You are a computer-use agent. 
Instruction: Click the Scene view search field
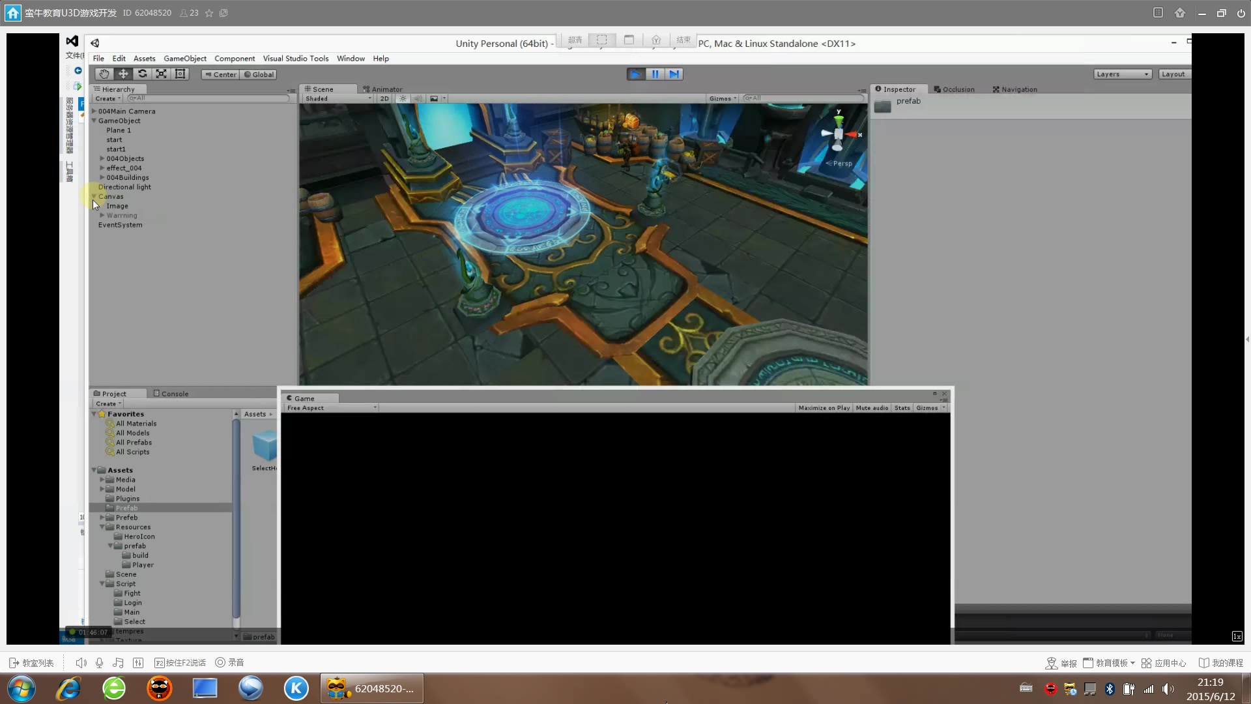pyautogui.click(x=803, y=98)
